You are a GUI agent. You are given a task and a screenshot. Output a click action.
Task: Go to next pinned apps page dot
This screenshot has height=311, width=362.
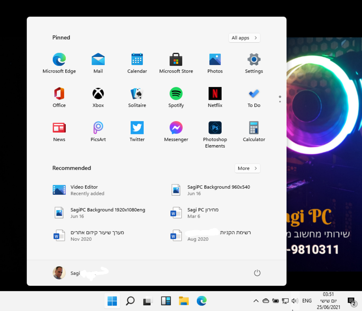pyautogui.click(x=280, y=102)
